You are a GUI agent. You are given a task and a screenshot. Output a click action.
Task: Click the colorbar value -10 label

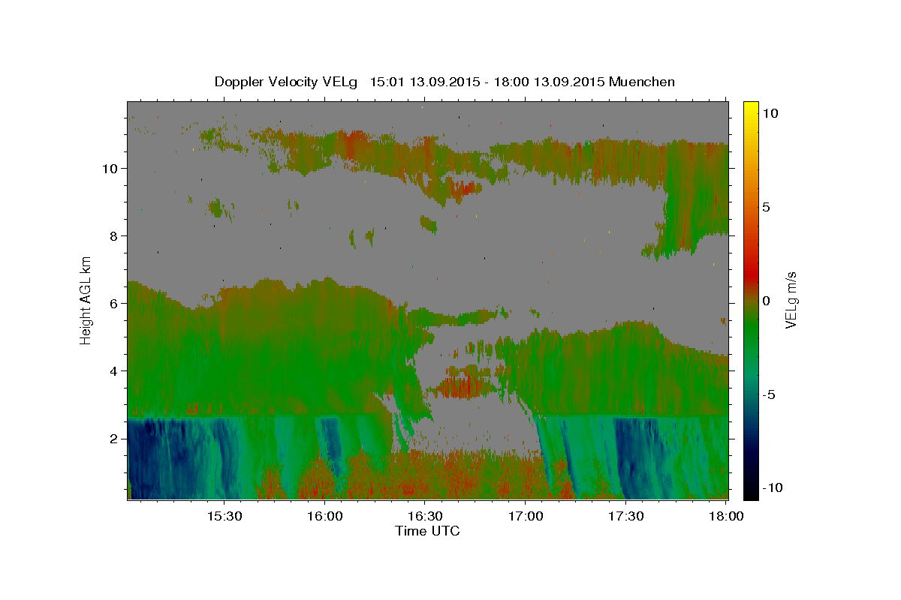tap(773, 487)
